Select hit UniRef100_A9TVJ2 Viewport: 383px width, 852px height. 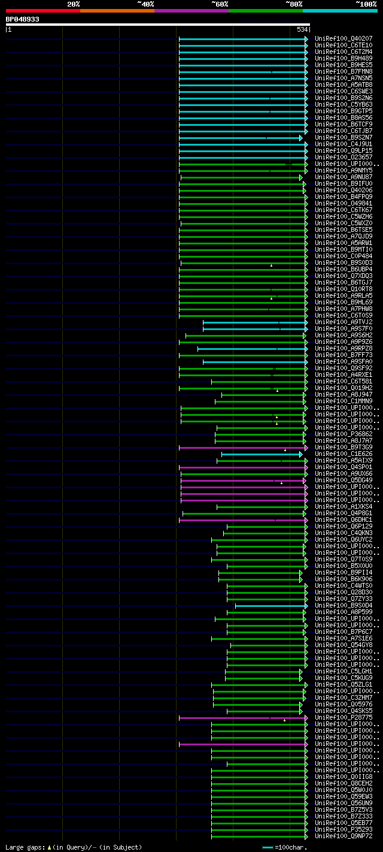pyautogui.click(x=344, y=322)
